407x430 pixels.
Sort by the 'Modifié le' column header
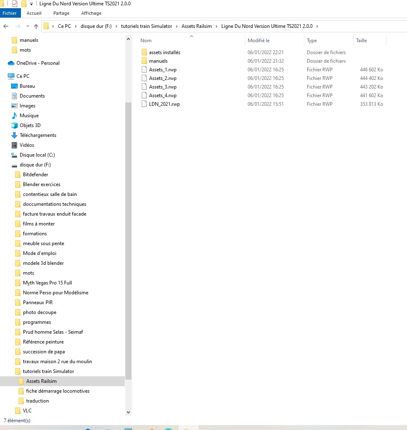[x=258, y=41]
